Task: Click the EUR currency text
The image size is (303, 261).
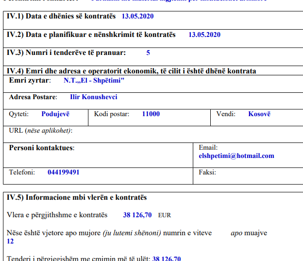Action: click(x=165, y=215)
